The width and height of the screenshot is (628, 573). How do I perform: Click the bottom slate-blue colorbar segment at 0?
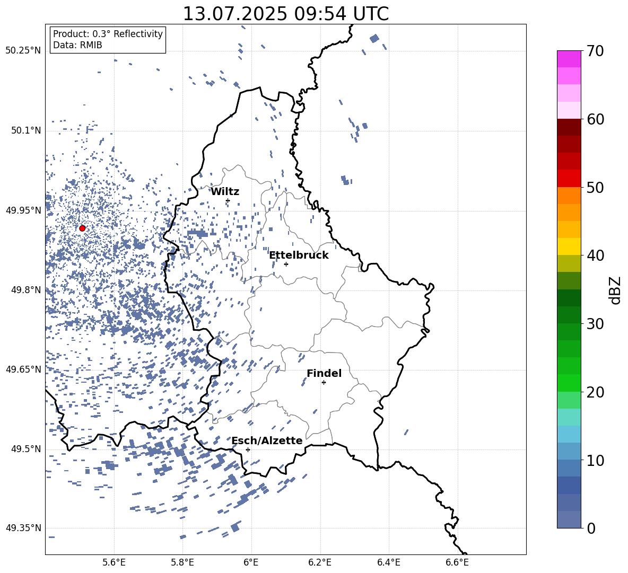point(569,519)
